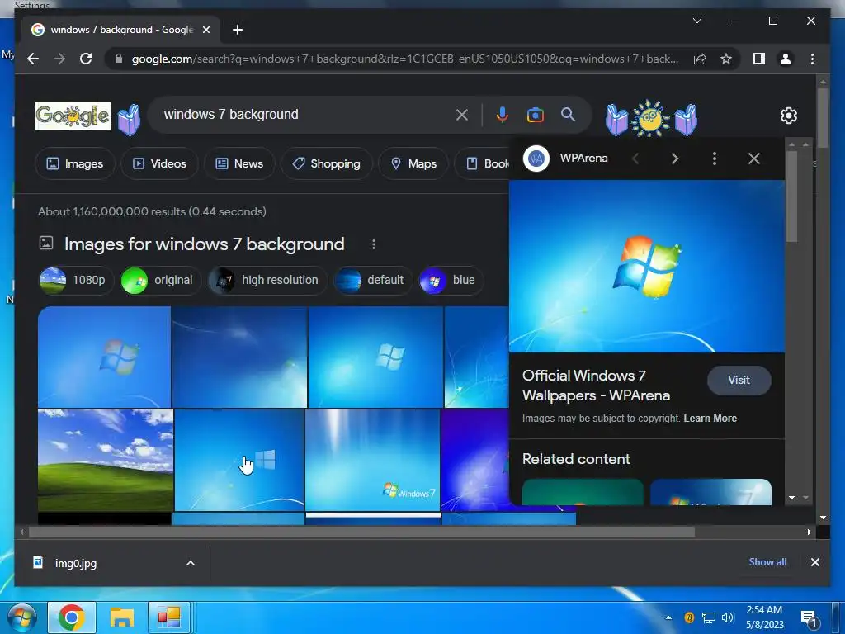Viewport: 845px width, 634px height.
Task: Filter images by default chip
Action: [x=373, y=281]
